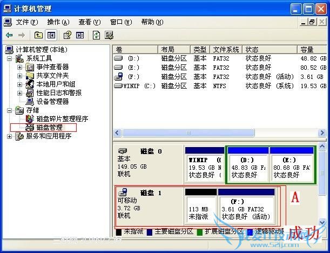
Task: Select the (F:) volume row icon
Action: (119, 77)
